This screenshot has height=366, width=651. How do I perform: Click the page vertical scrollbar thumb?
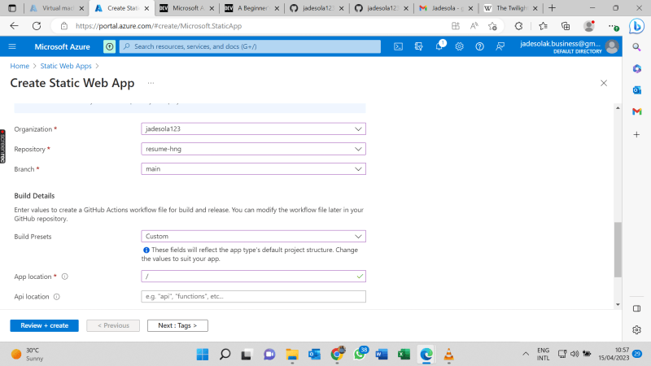(x=618, y=250)
